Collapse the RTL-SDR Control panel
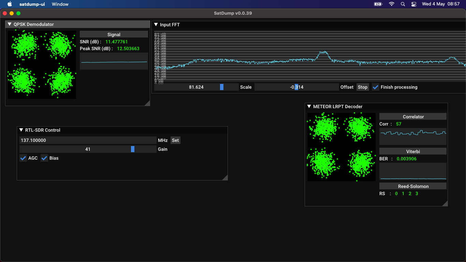Screen dimensions: 466x262 21,130
